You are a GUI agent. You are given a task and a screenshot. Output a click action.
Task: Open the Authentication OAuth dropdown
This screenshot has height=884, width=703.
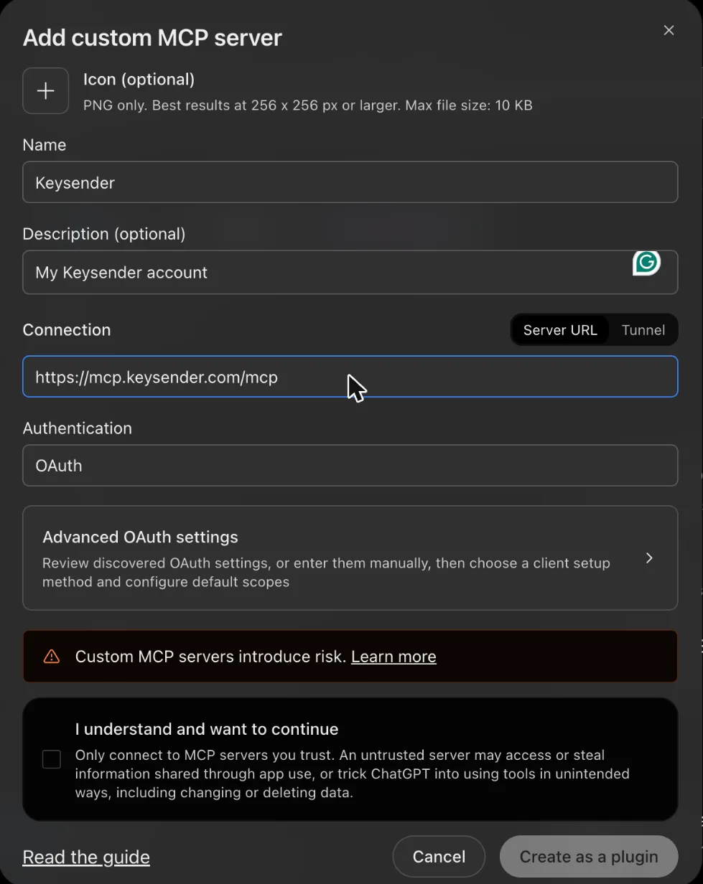coord(350,466)
